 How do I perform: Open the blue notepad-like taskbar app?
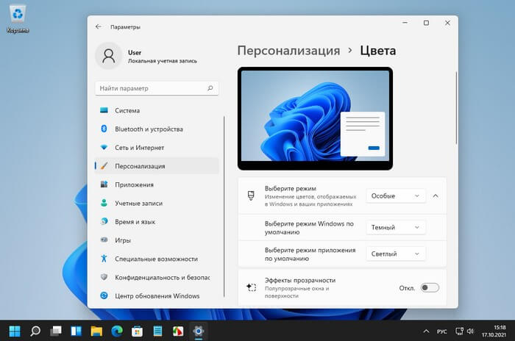click(x=157, y=331)
